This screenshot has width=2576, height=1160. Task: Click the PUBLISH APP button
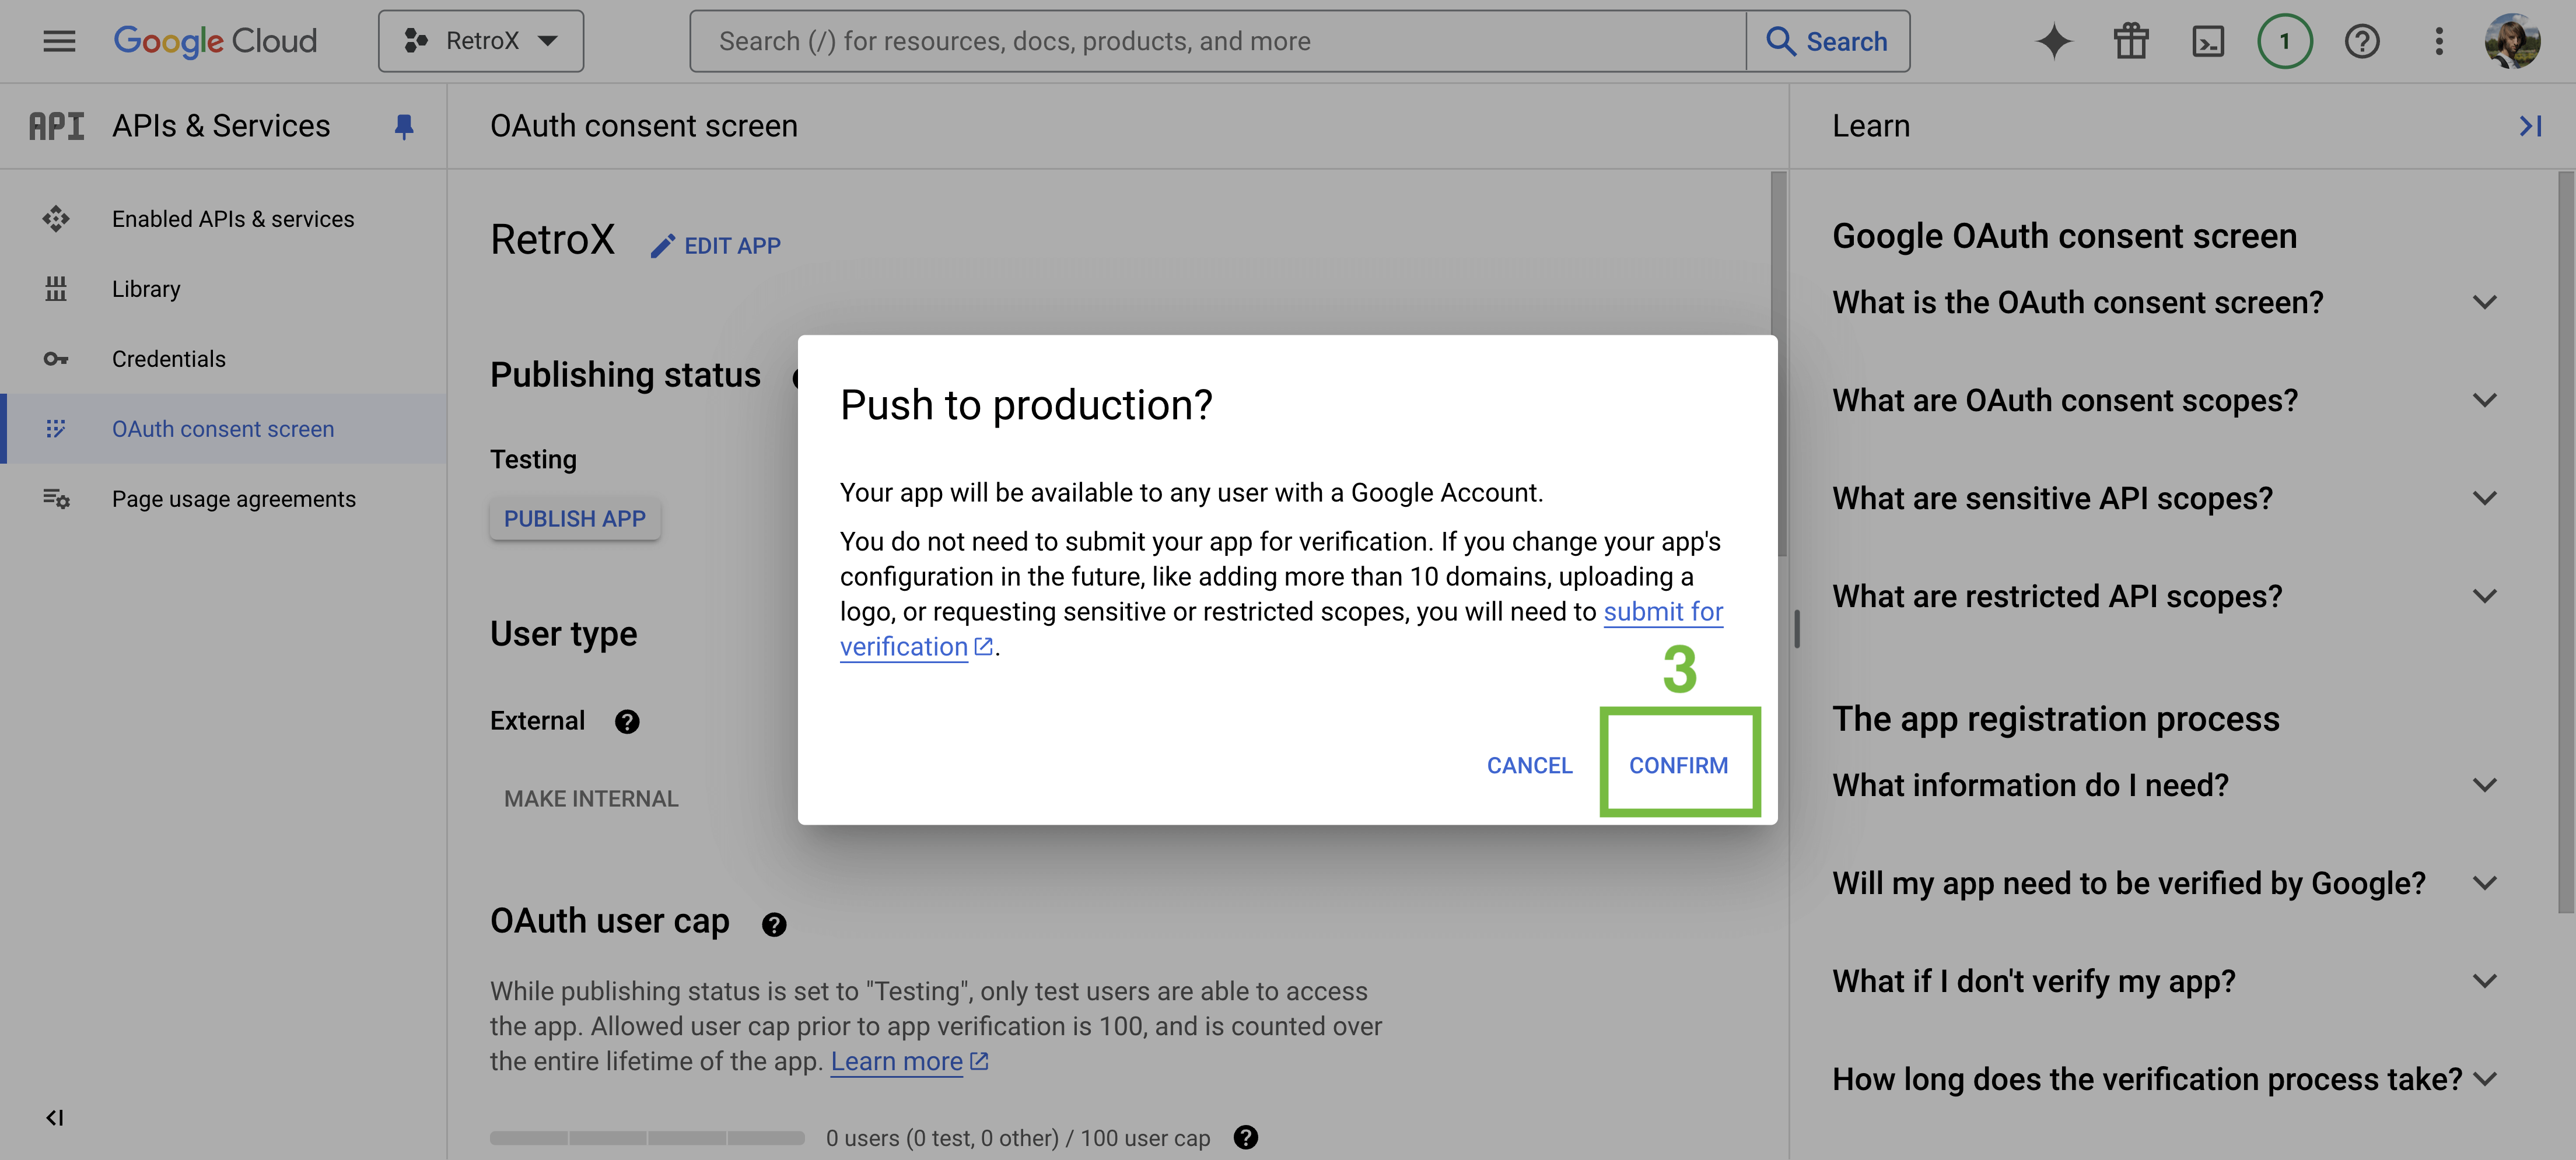[x=575, y=519]
